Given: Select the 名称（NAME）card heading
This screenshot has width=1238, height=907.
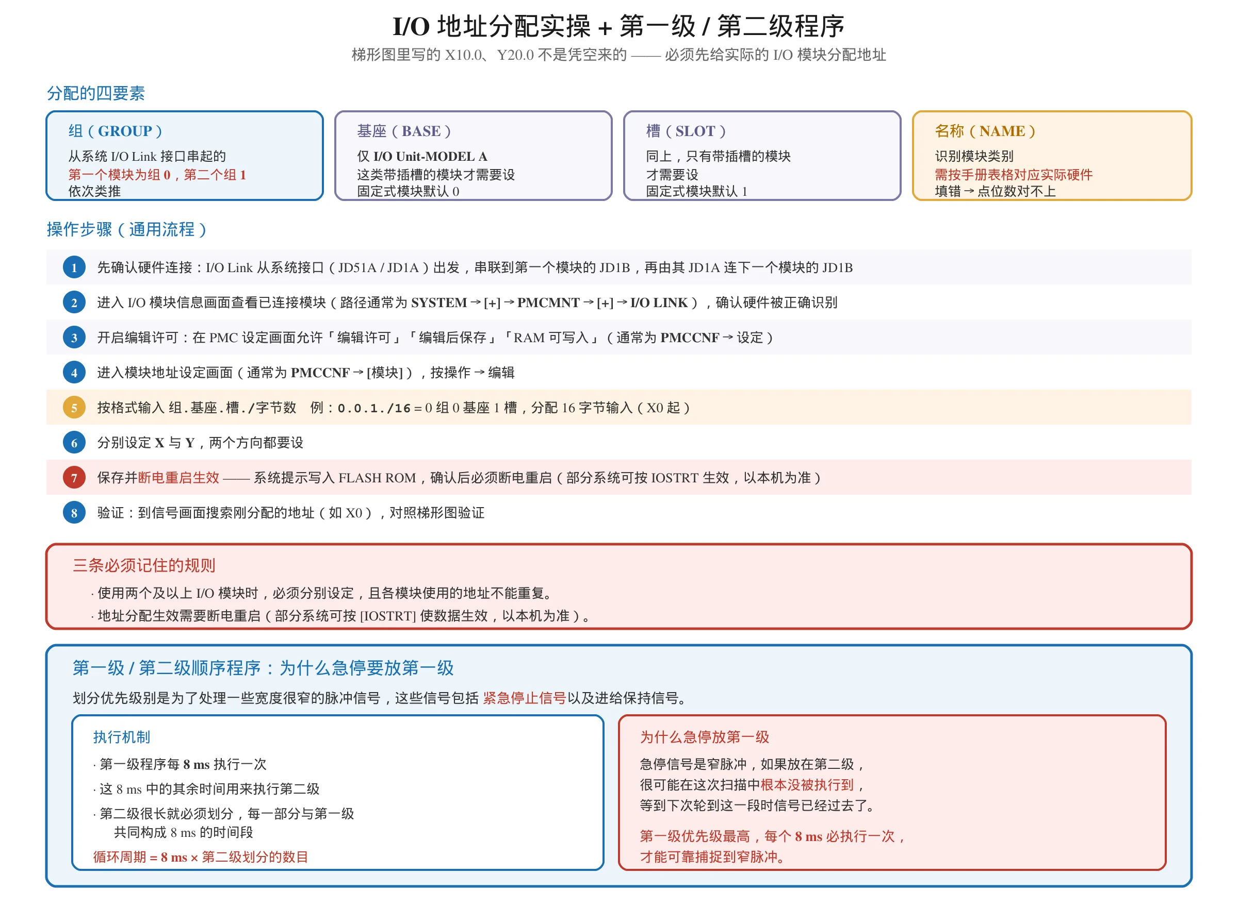Looking at the screenshot, I should 986,131.
